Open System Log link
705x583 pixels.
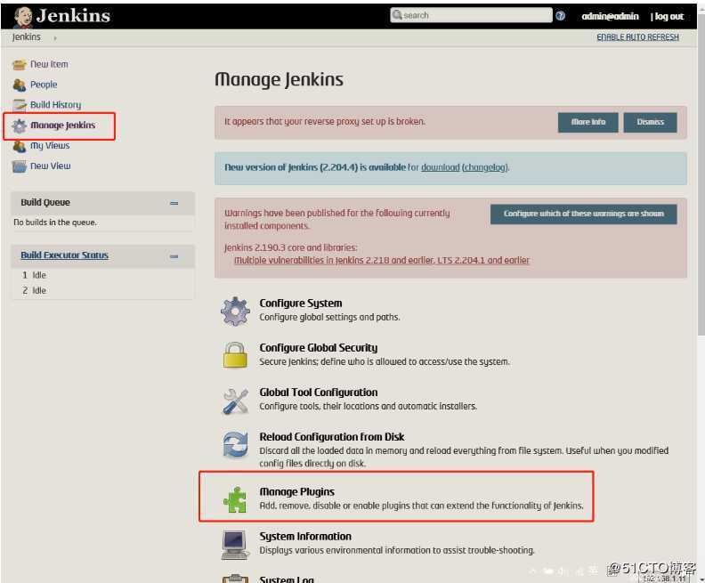[287, 579]
